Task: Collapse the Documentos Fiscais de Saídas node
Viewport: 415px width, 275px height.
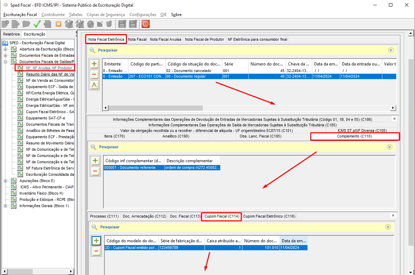Action: coord(5,62)
